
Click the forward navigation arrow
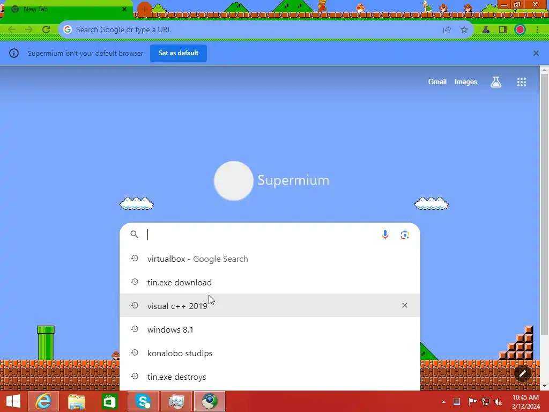[29, 30]
